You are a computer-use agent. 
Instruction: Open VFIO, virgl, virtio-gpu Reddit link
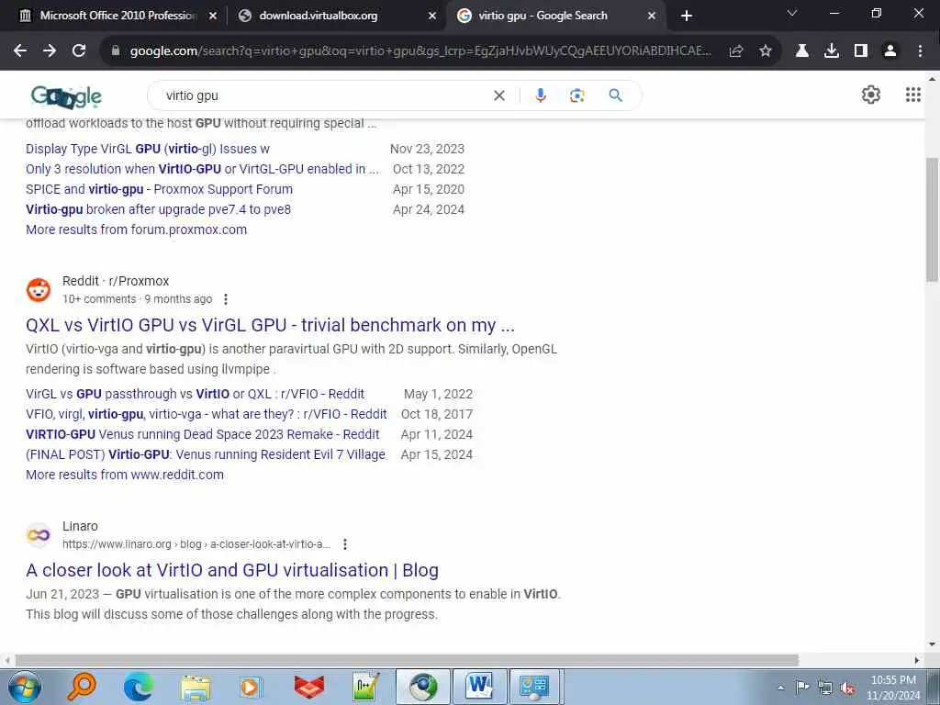(x=207, y=414)
